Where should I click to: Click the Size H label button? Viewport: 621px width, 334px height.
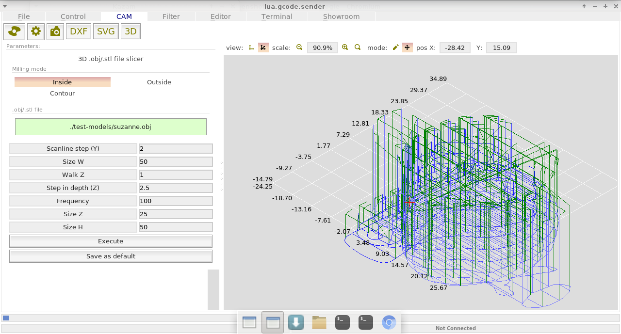[73, 227]
